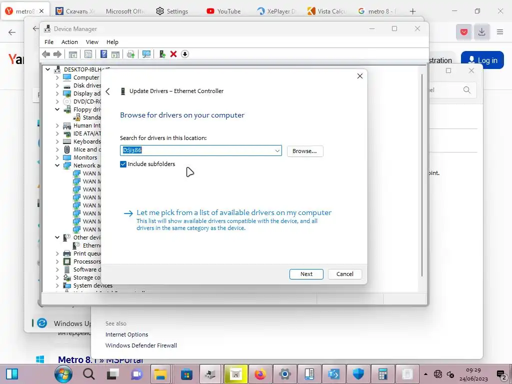Expand the Display adapters tree node
The width and height of the screenshot is (512, 384).
[x=57, y=93]
